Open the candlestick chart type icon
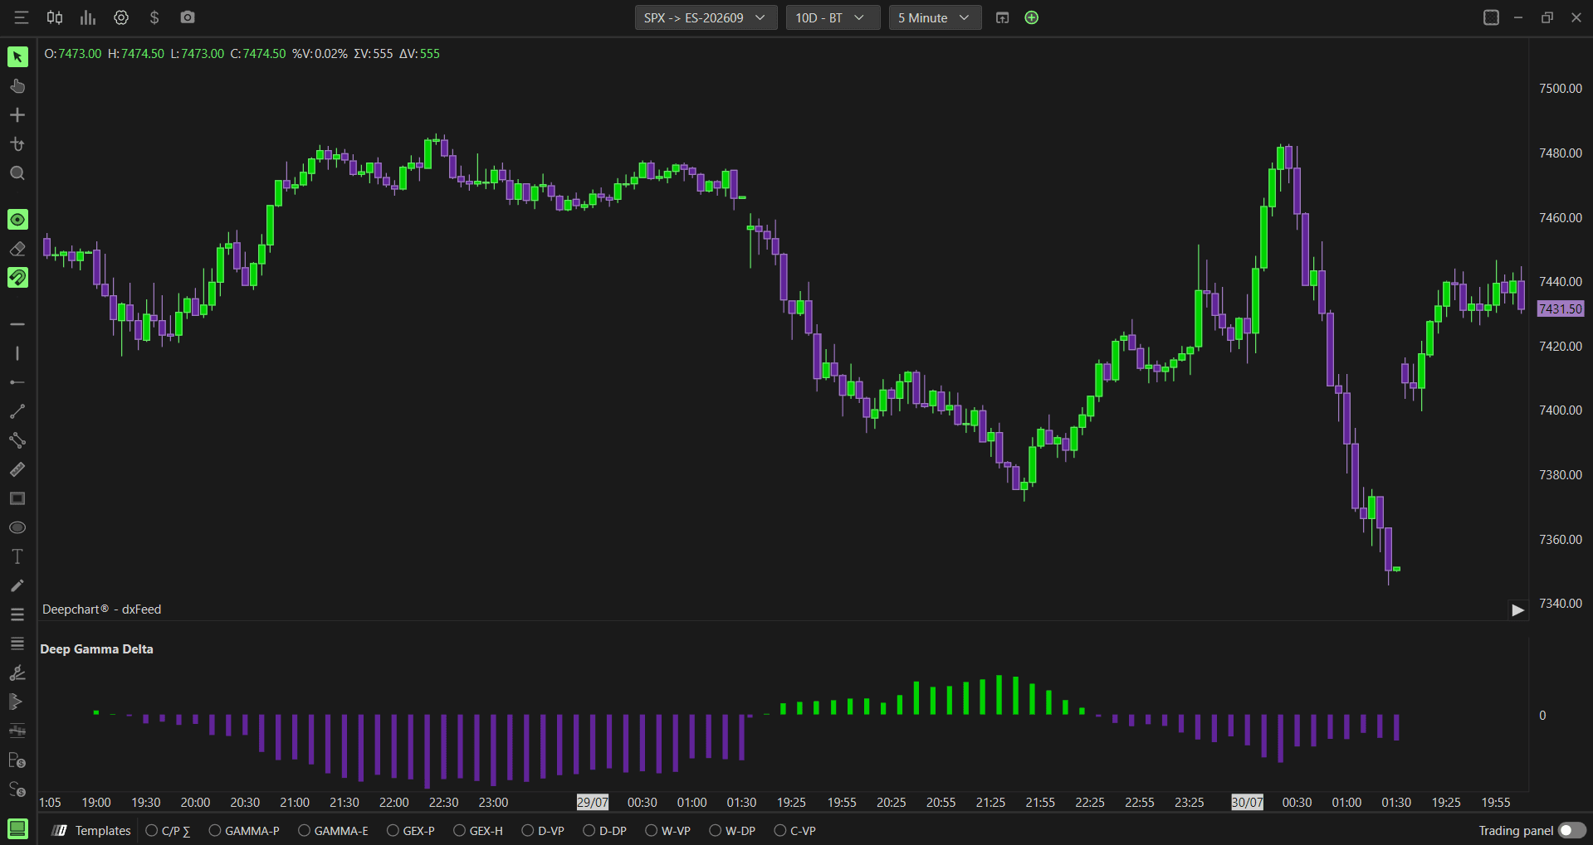Screen dimensions: 1593x845 (55, 17)
